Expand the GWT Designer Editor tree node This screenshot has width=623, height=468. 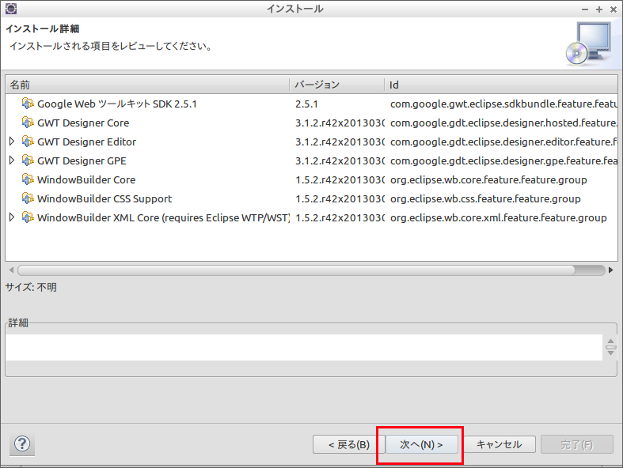pyautogui.click(x=12, y=142)
